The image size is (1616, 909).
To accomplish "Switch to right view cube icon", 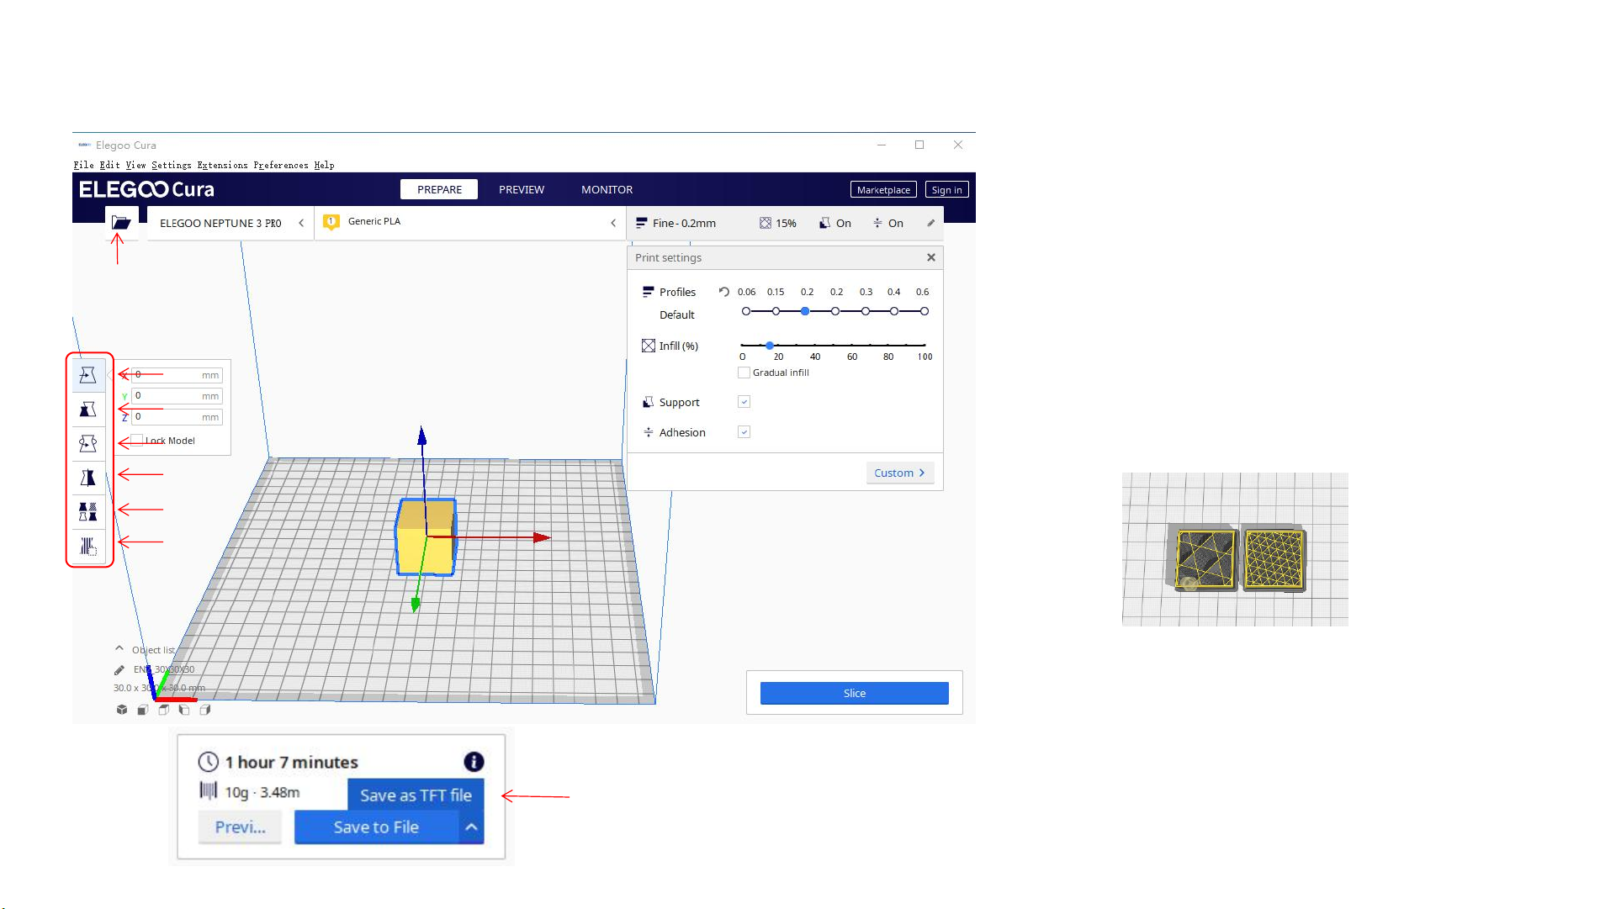I will (205, 710).
